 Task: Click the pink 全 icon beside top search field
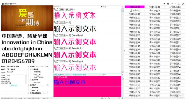pos(122,7)
